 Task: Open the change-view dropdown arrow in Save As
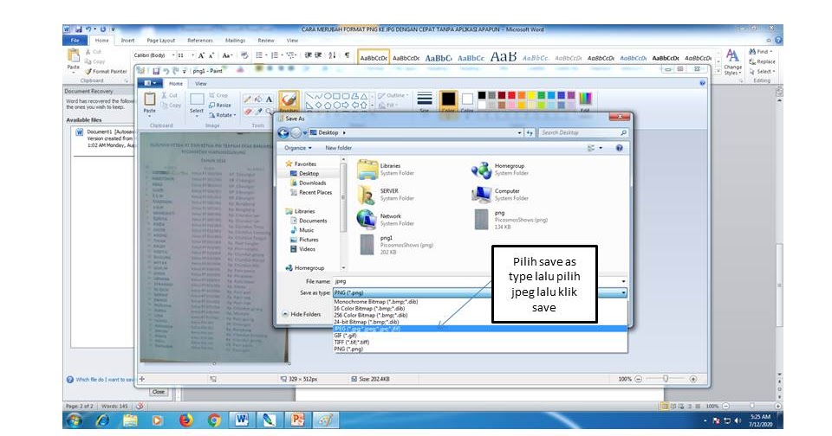pyautogui.click(x=601, y=148)
